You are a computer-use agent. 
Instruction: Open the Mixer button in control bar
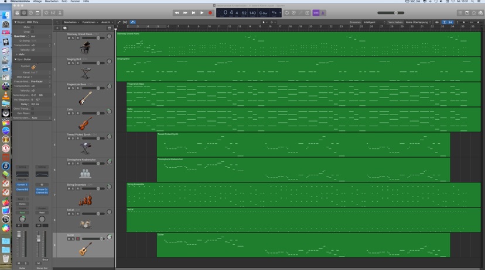[53, 13]
